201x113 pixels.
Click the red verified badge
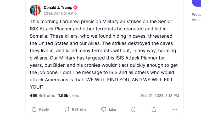pos(75,8)
